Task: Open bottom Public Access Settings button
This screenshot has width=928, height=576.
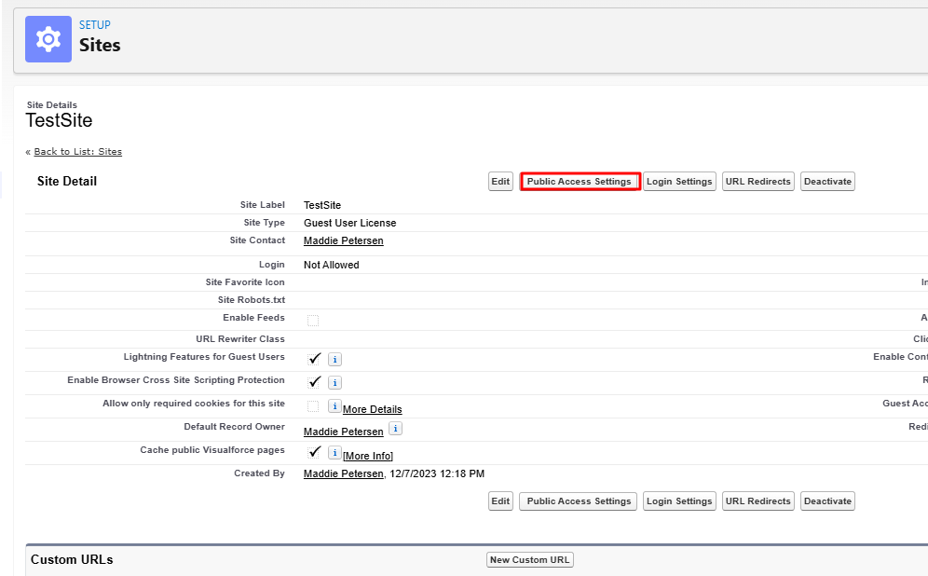Action: click(579, 501)
